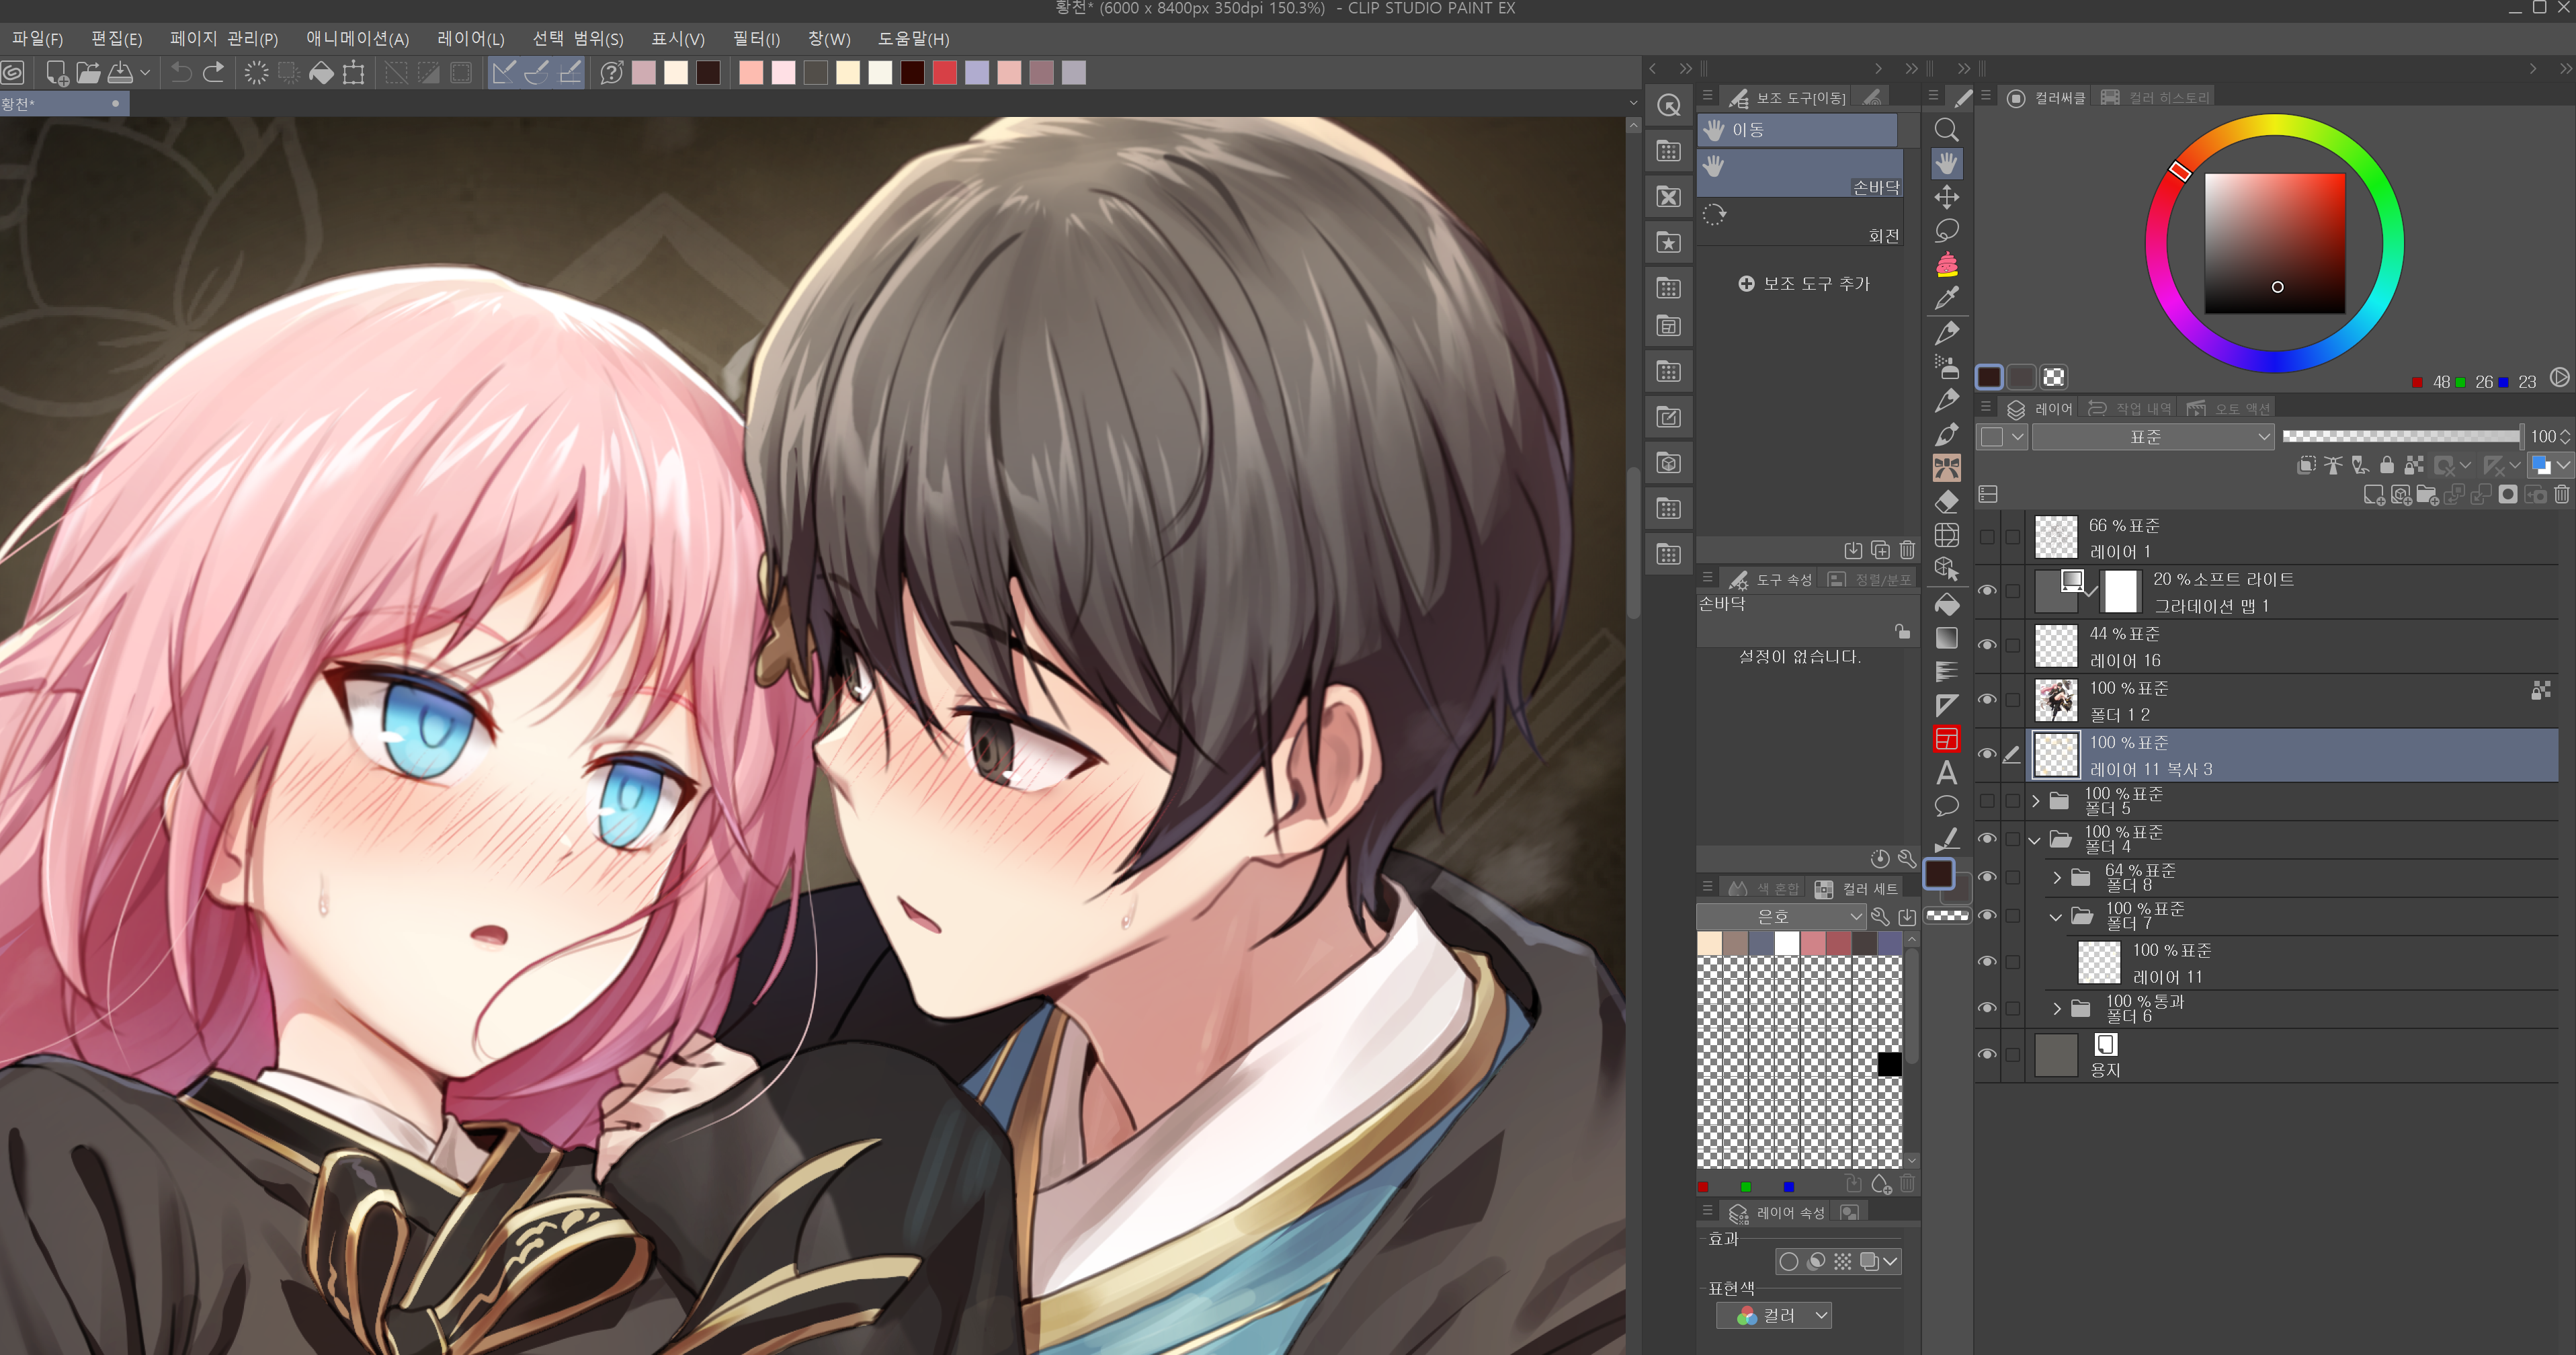Expand the 폴더 5 layer folder
2576x1355 pixels.
tap(2035, 801)
